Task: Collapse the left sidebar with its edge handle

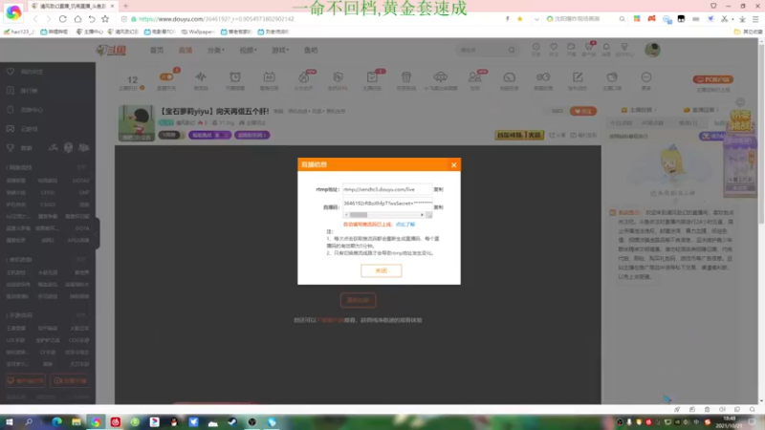Action: (x=98, y=233)
